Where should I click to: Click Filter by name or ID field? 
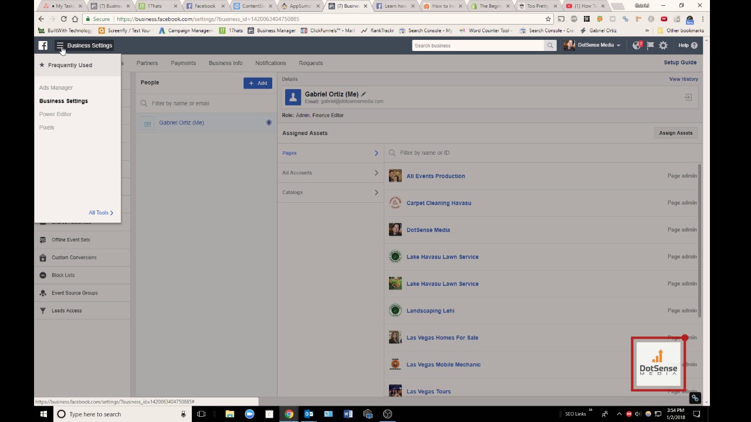pos(543,153)
